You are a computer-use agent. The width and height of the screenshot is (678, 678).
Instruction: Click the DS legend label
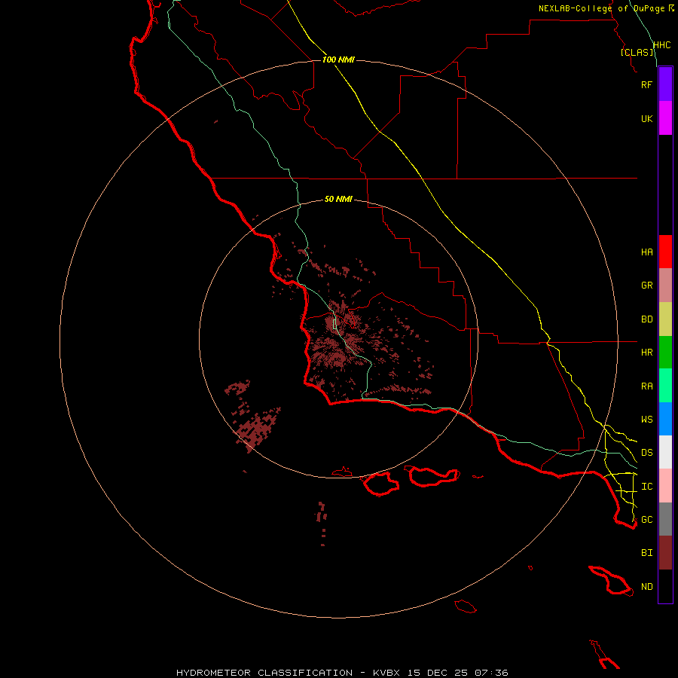[646, 452]
